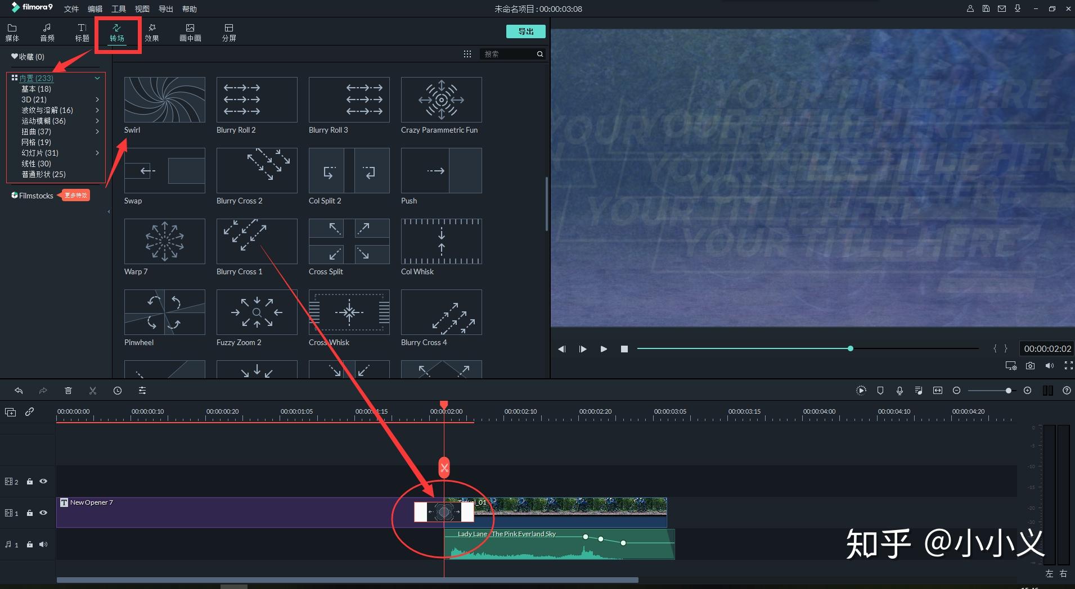This screenshot has height=589, width=1075.
Task: Click the 更多特效 badge
Action: pyautogui.click(x=76, y=196)
